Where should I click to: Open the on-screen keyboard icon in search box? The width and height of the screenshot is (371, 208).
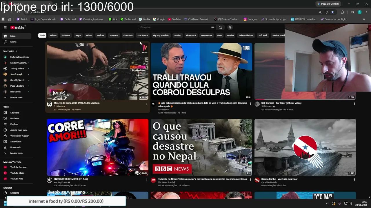pyautogui.click(x=213, y=27)
